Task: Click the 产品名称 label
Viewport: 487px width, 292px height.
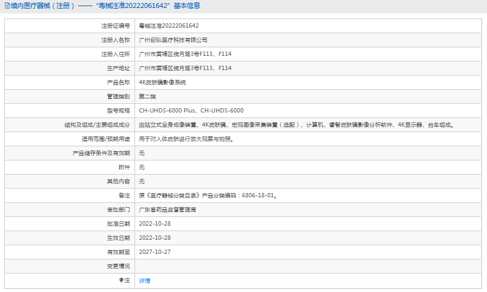Action: click(119, 82)
